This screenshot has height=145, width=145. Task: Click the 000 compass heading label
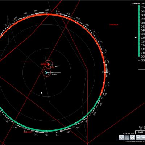pyautogui.click(x=47, y=10)
